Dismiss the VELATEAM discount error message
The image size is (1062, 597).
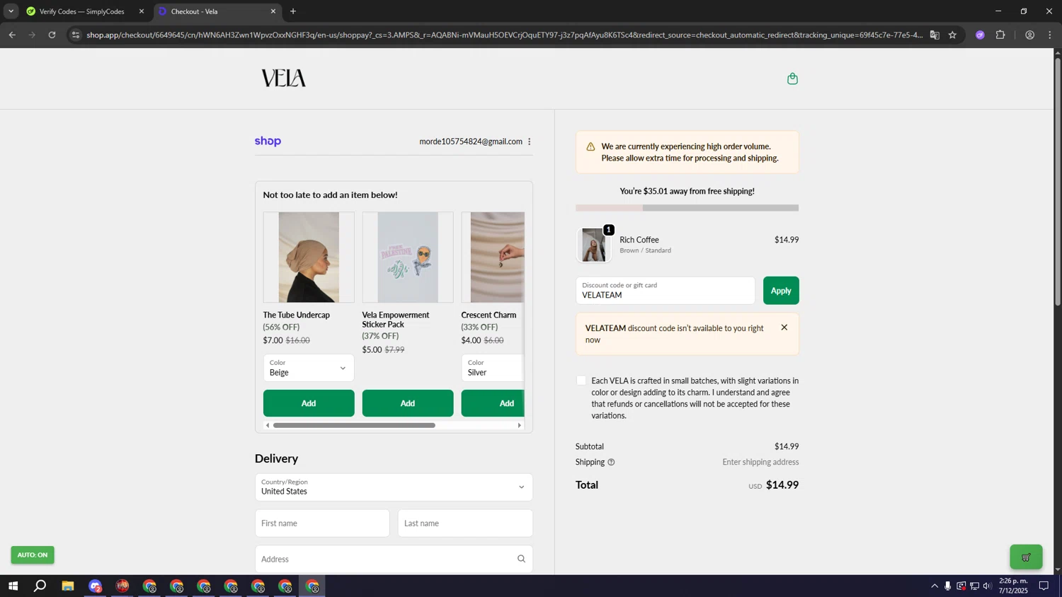(784, 328)
